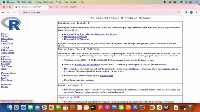Image resolution: width=200 pixels, height=112 pixels.
Task: Go back using the browser back arrow
Action: tap(3, 12)
